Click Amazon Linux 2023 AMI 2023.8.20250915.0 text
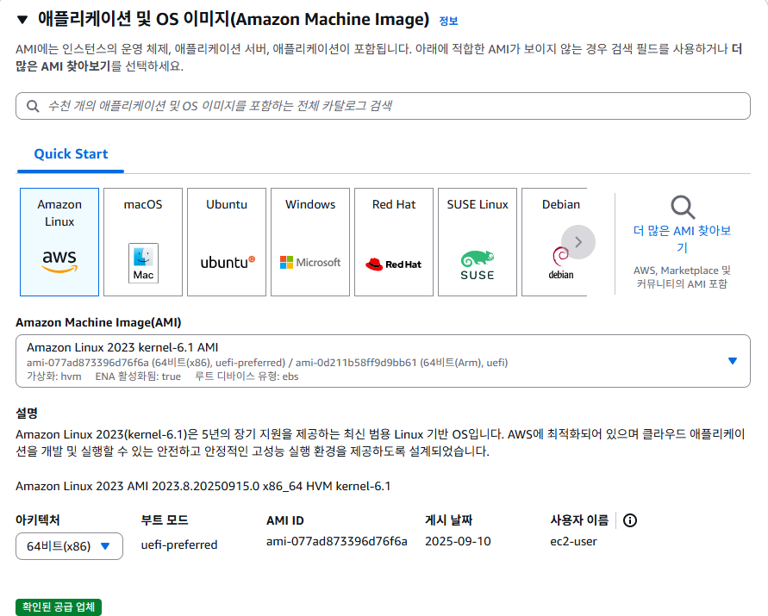The width and height of the screenshot is (768, 616). click(203, 486)
